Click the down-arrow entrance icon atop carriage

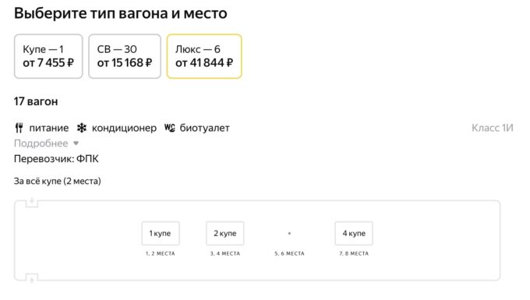pos(32,201)
